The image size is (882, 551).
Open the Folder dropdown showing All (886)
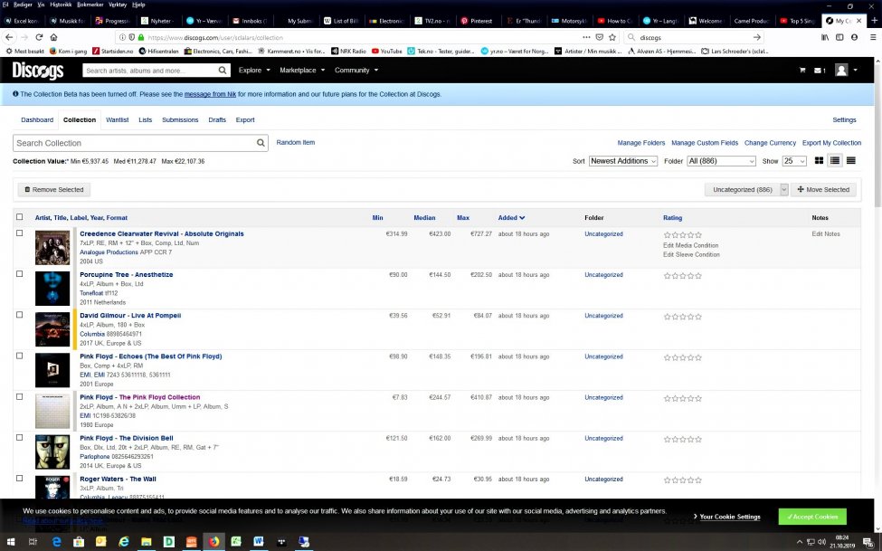721,161
